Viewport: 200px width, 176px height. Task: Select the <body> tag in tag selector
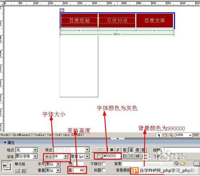point(5,135)
